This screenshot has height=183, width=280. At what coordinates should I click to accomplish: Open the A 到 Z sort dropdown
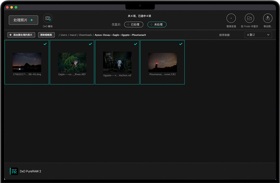point(258,35)
